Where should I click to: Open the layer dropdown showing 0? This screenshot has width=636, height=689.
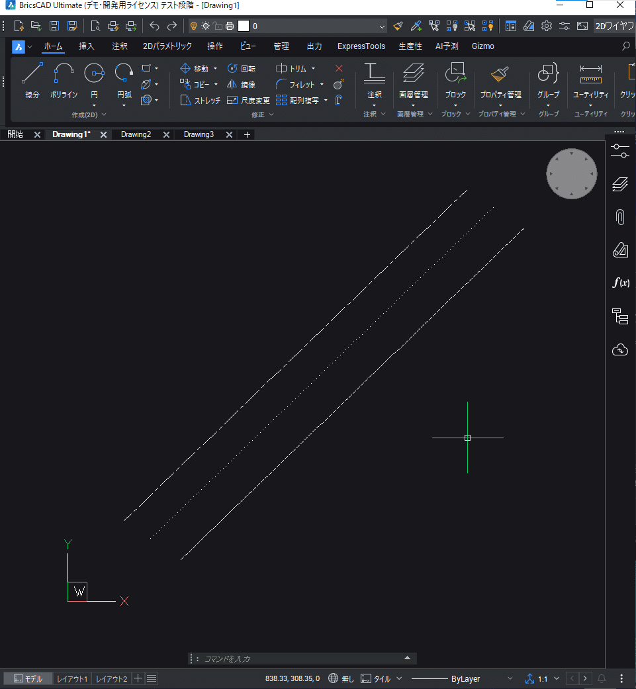318,26
